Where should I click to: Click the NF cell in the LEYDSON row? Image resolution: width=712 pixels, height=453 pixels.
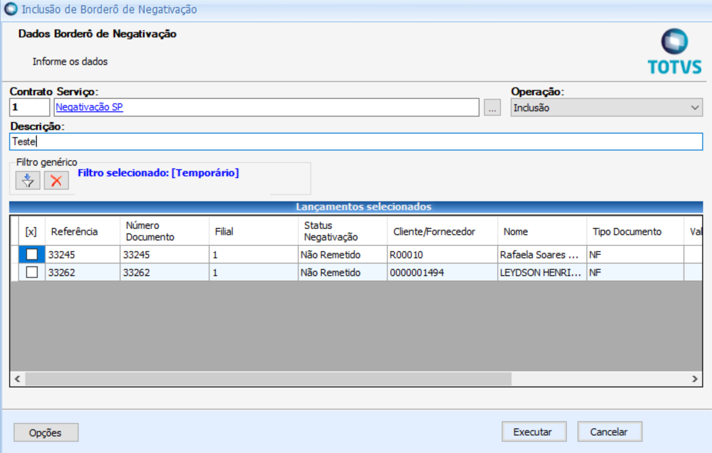(635, 273)
